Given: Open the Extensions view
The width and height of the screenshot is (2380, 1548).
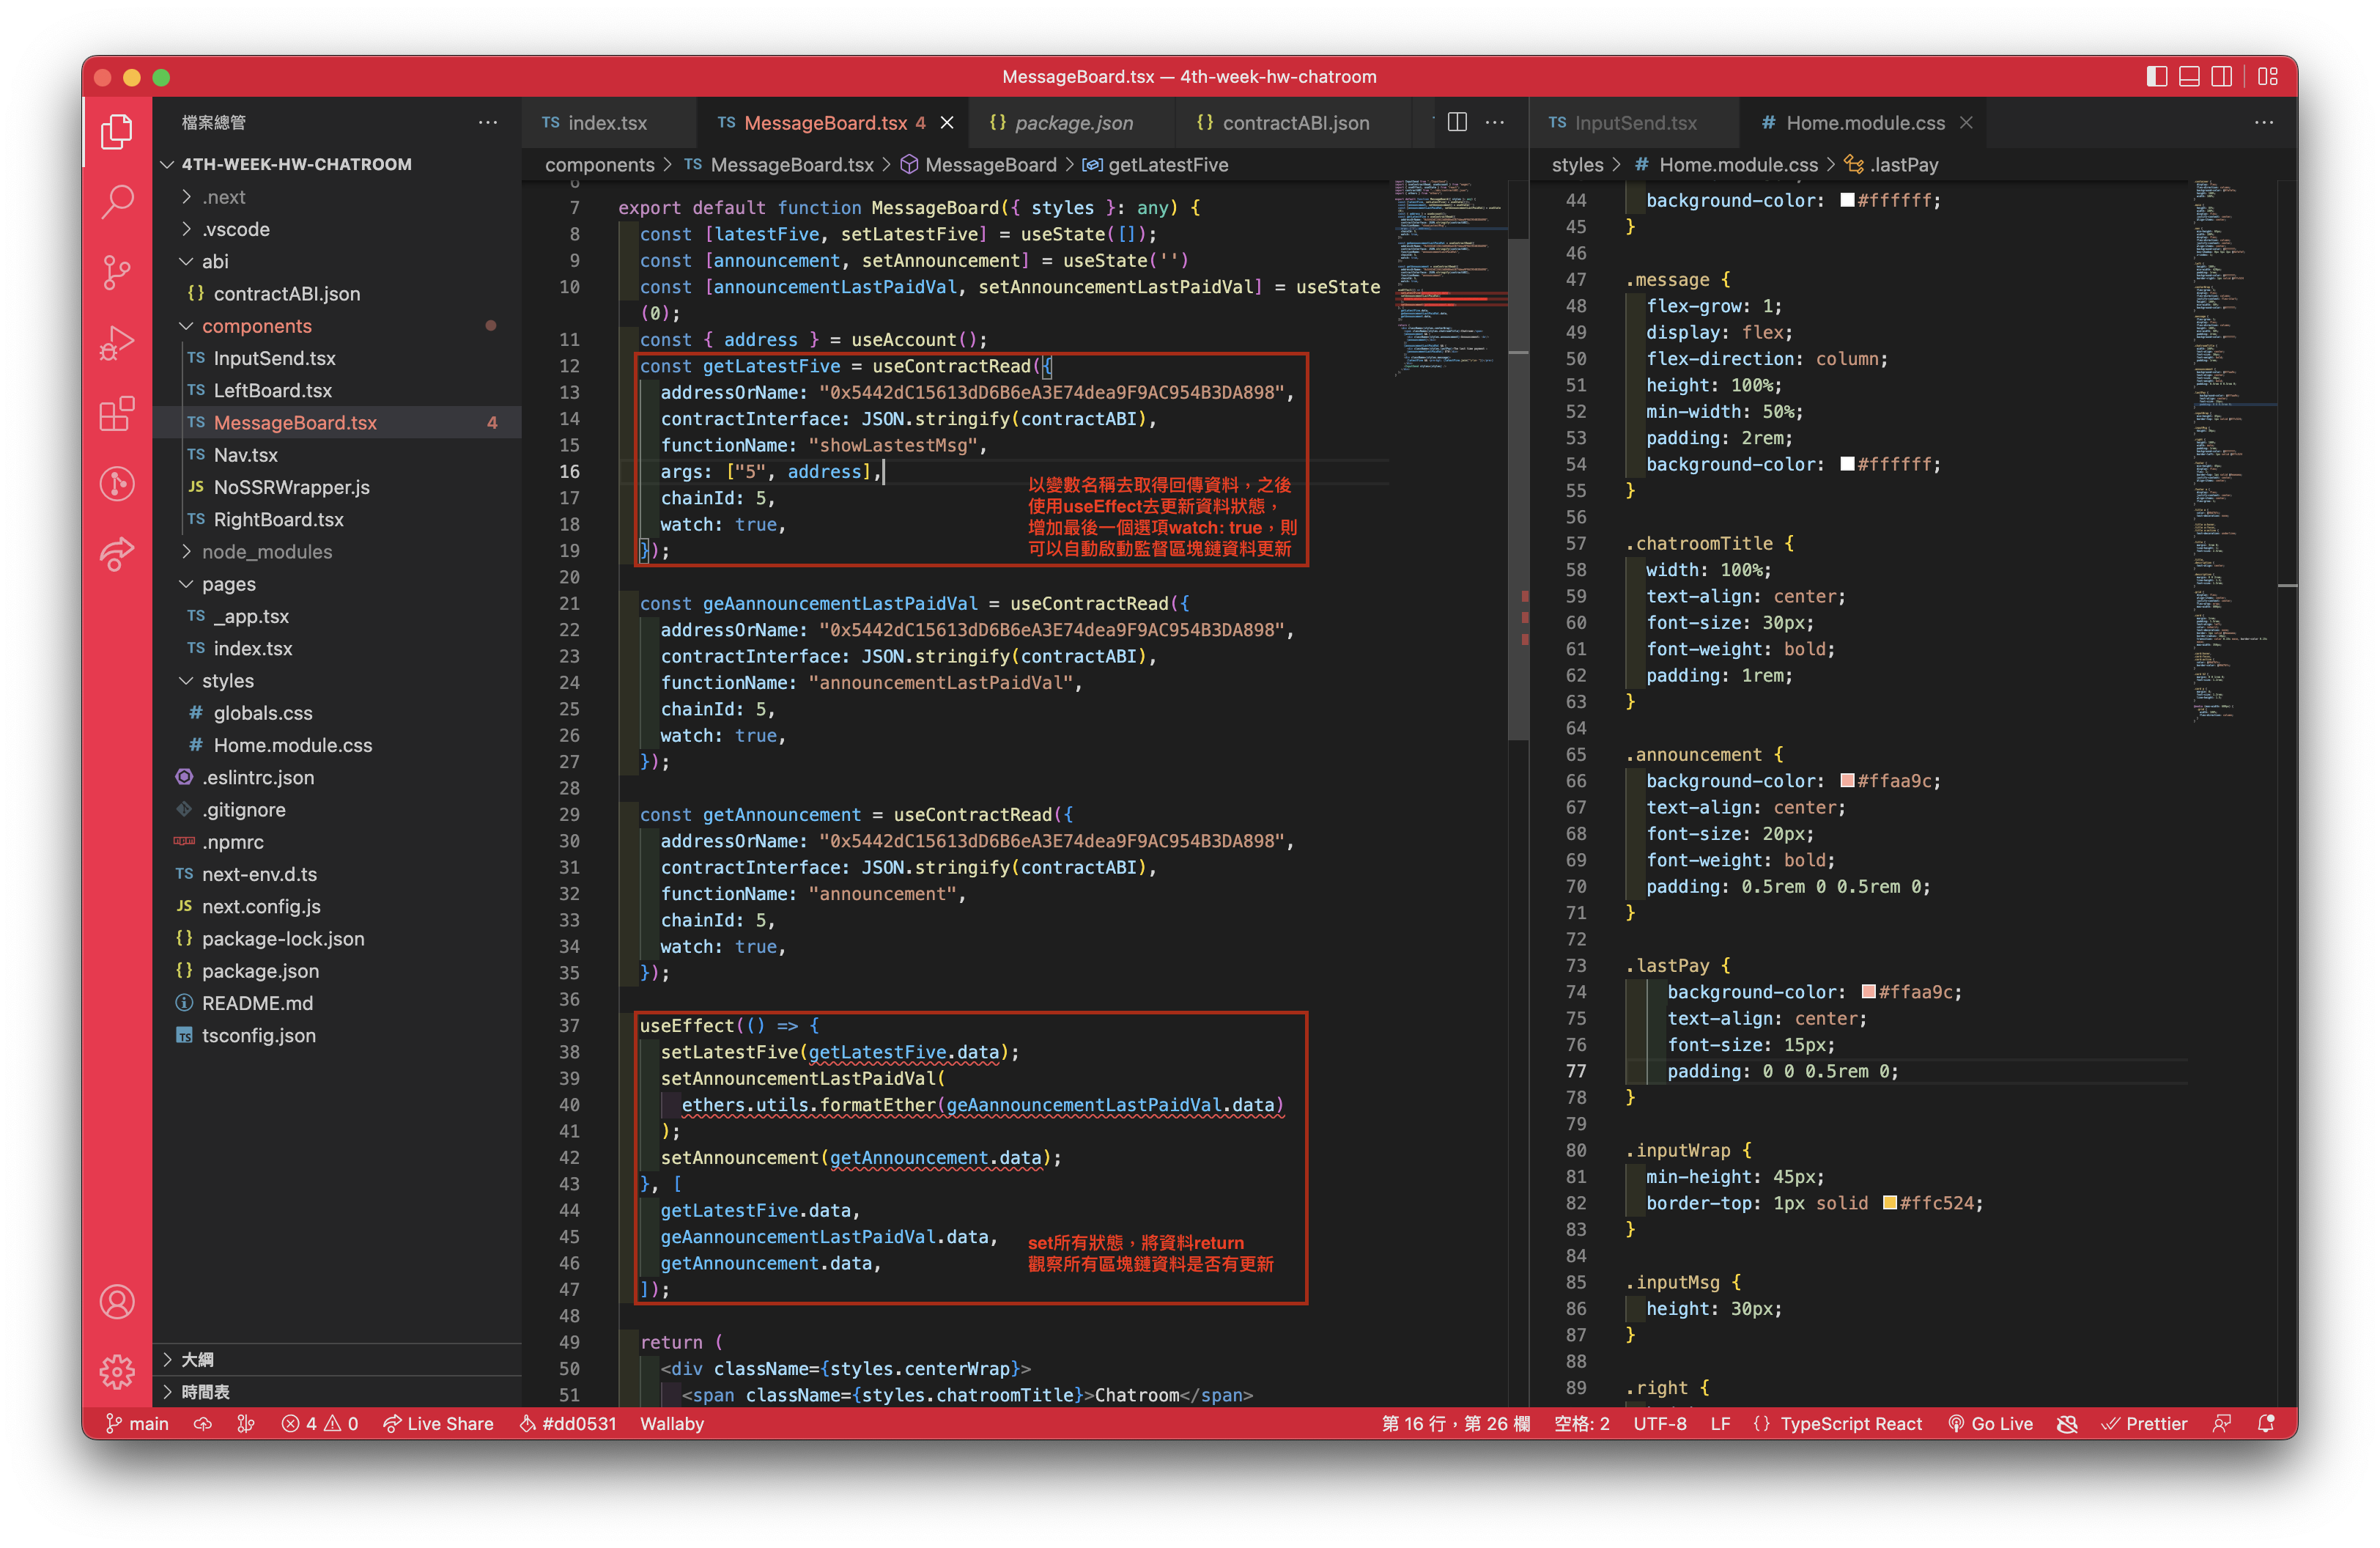Looking at the screenshot, I should [x=117, y=413].
